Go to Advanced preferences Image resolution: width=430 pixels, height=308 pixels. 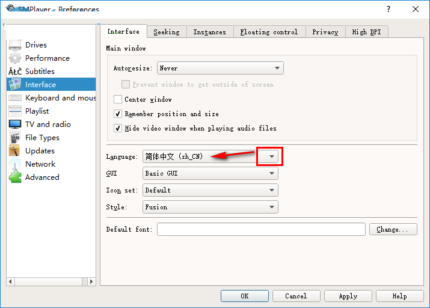[x=51, y=177]
